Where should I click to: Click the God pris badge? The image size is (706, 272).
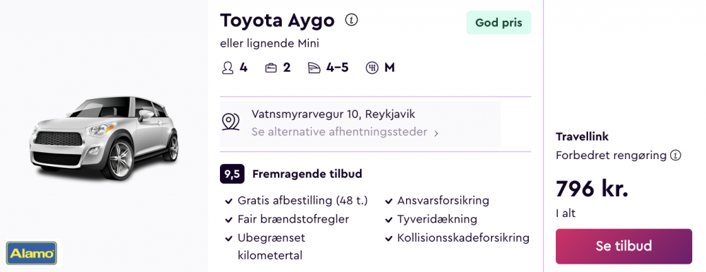[498, 23]
